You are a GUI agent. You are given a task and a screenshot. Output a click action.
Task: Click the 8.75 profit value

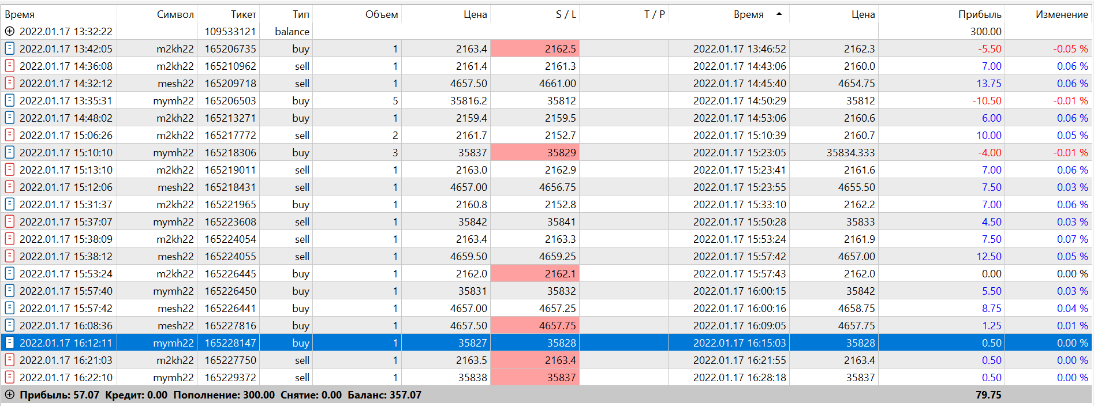(992, 309)
